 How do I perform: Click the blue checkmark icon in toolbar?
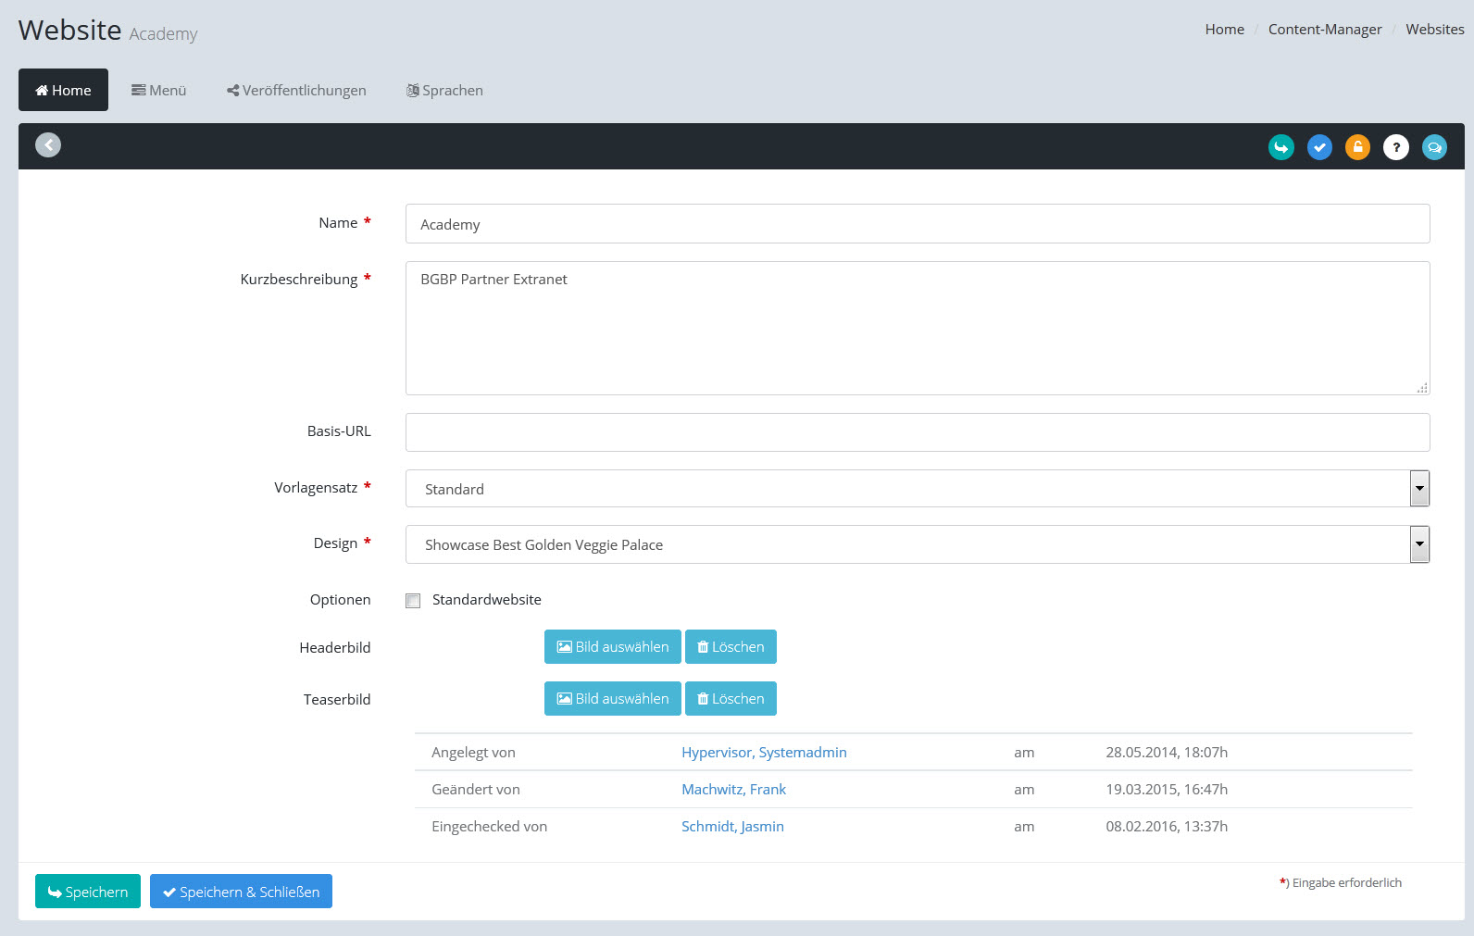click(x=1319, y=147)
